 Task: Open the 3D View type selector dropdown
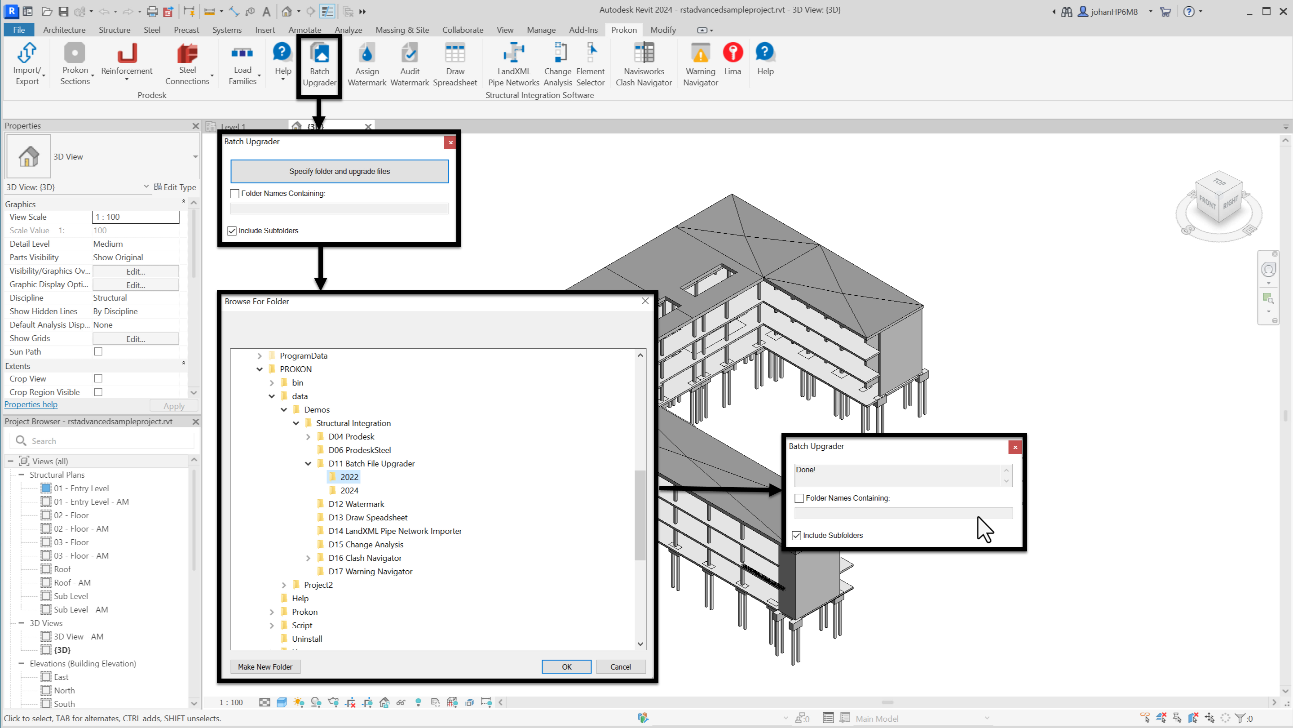[195, 157]
